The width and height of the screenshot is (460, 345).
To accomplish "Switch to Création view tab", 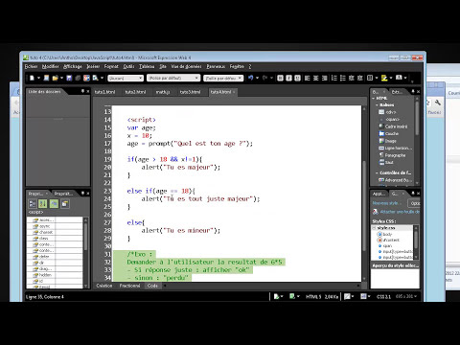I will pos(104,286).
